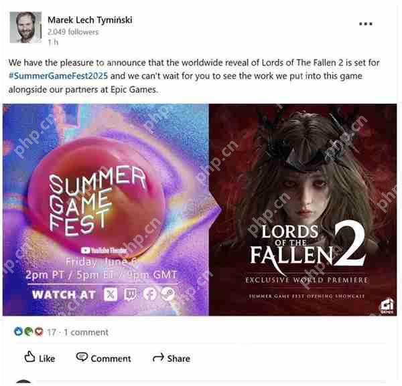402x386 pixels.
Task: Click the Comment button label
Action: [x=111, y=359]
